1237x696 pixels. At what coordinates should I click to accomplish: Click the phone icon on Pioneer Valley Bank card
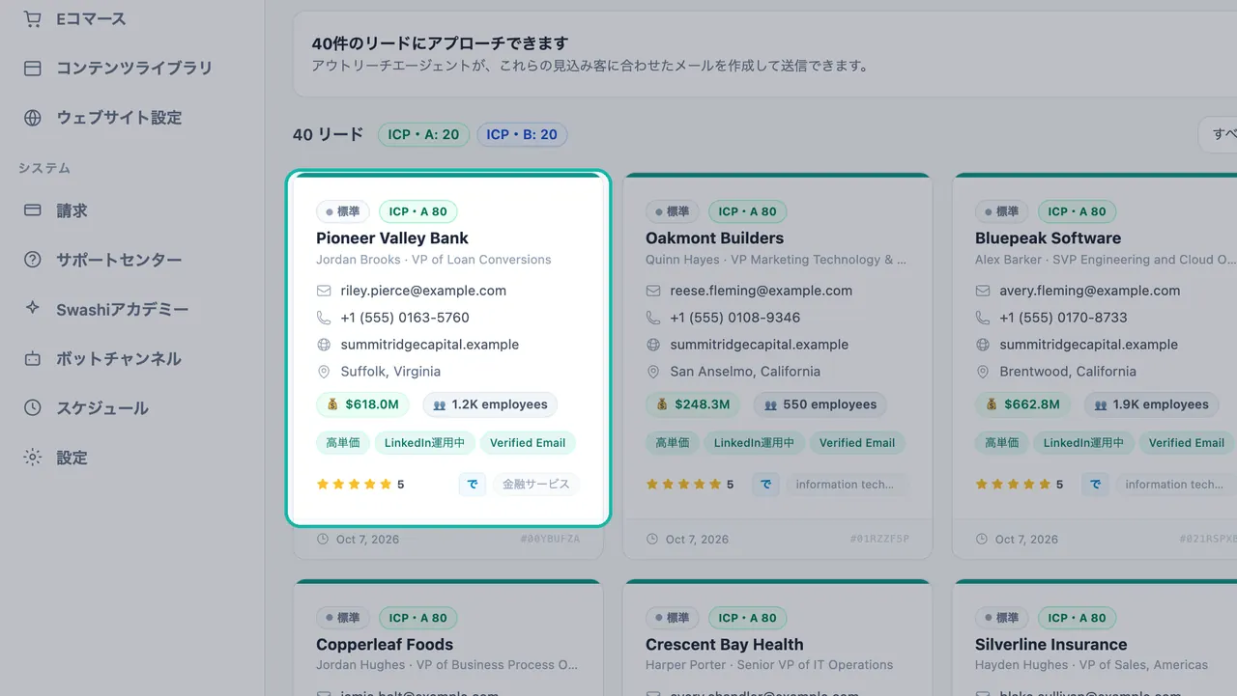tap(324, 318)
